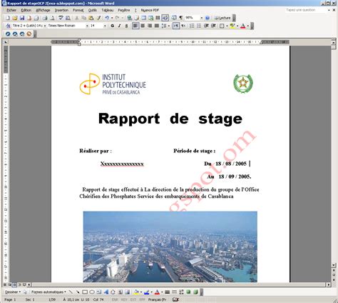338x303 pixels.
Task: Click the Paste clipboard icon
Action: tap(91, 18)
